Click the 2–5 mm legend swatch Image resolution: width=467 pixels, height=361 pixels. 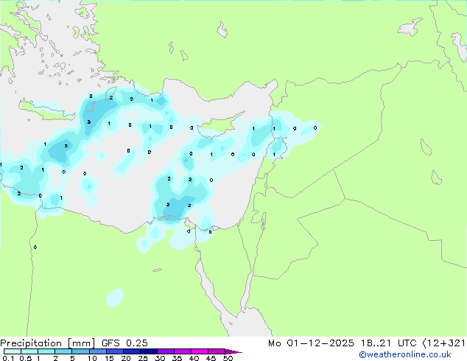[63, 351]
